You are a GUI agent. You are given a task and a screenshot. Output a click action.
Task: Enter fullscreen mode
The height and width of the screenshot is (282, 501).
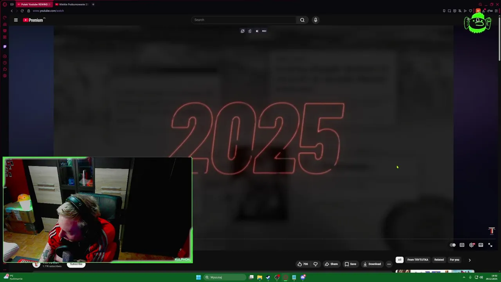point(490,245)
